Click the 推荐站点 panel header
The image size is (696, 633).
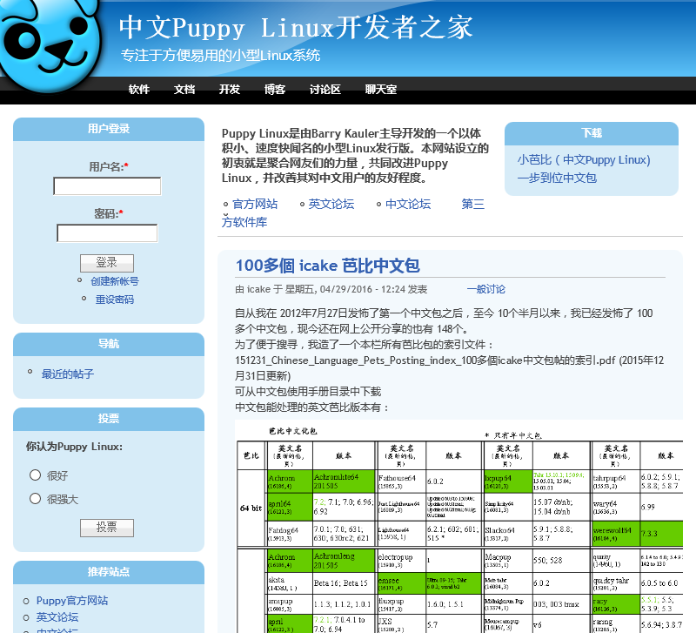coord(109,572)
